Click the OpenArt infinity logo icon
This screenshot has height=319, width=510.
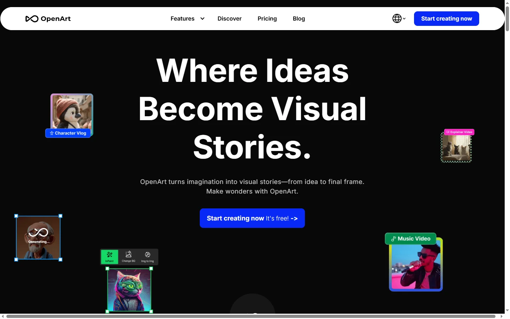click(x=32, y=19)
